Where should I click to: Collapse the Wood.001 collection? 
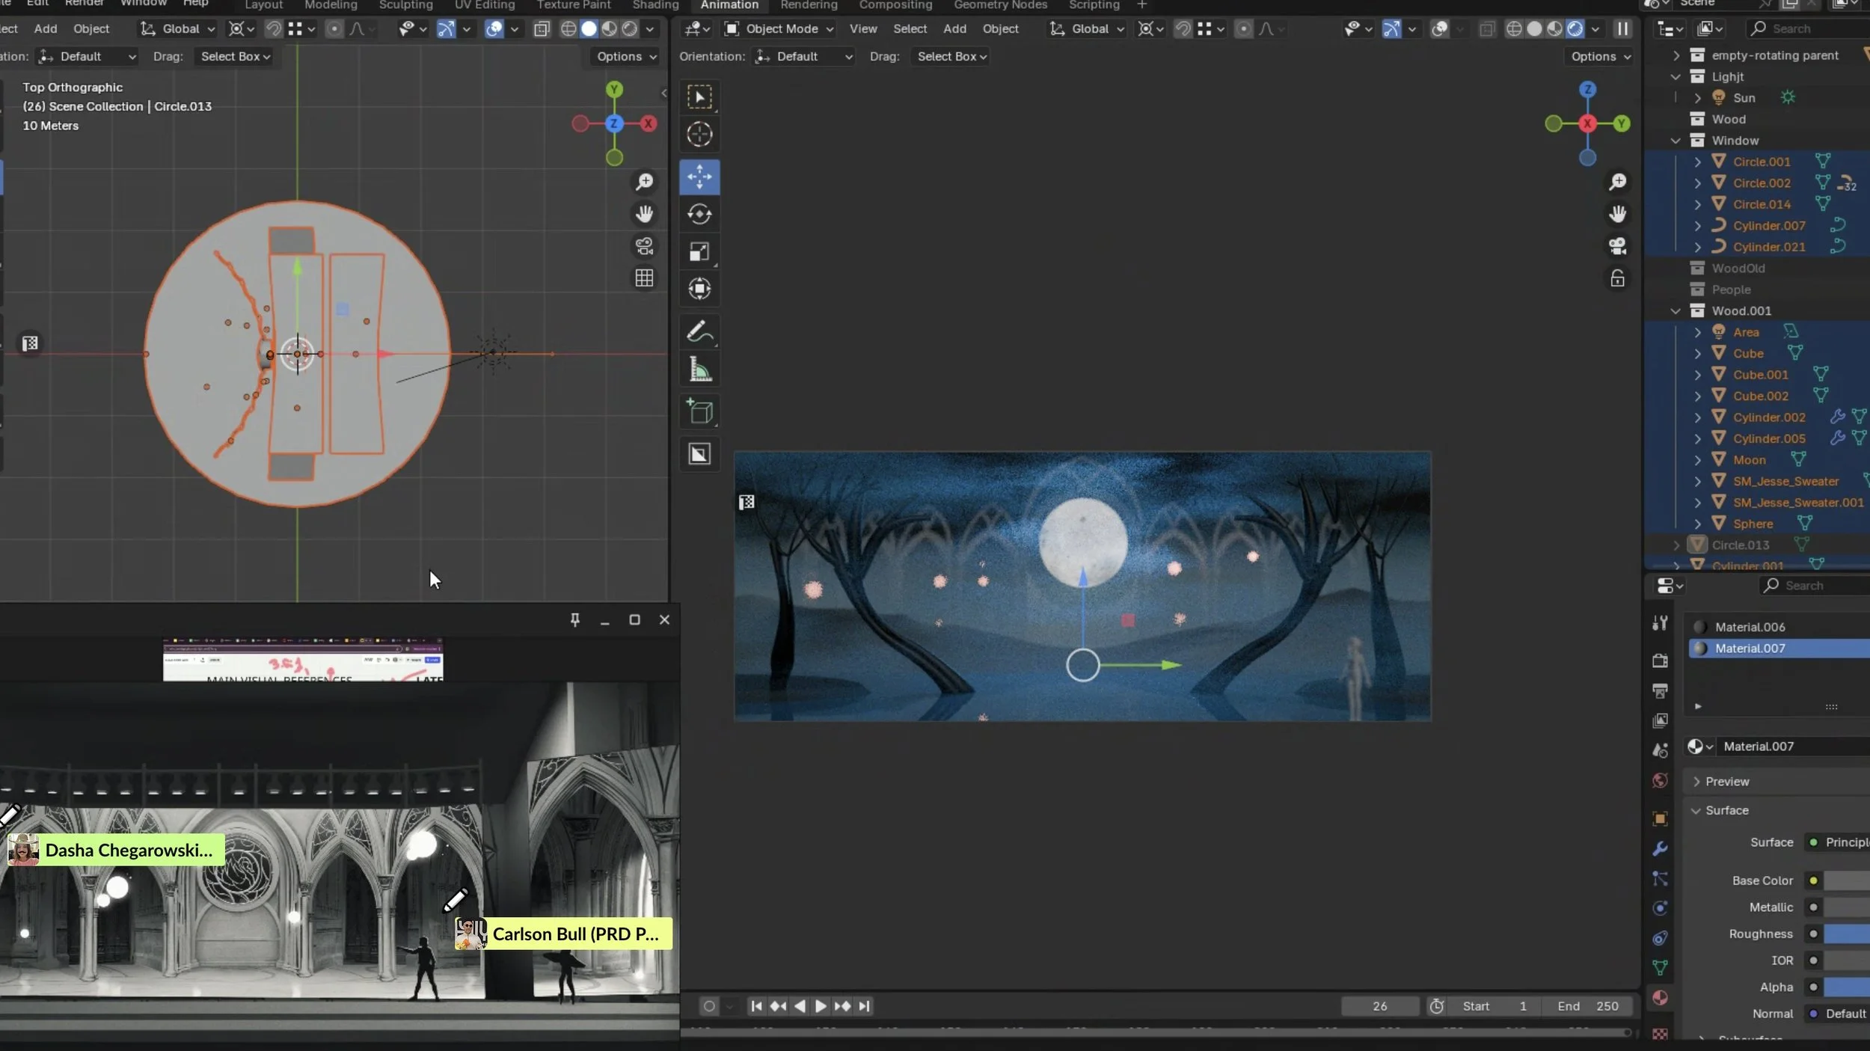click(x=1676, y=311)
